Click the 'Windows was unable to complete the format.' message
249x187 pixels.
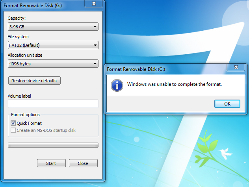click(175, 84)
